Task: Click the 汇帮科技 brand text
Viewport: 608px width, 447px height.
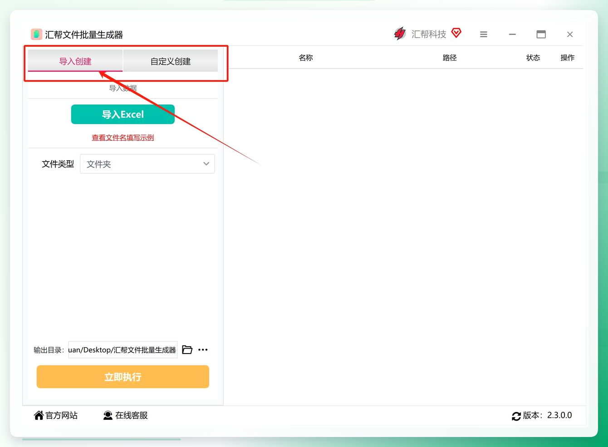Action: [x=429, y=34]
